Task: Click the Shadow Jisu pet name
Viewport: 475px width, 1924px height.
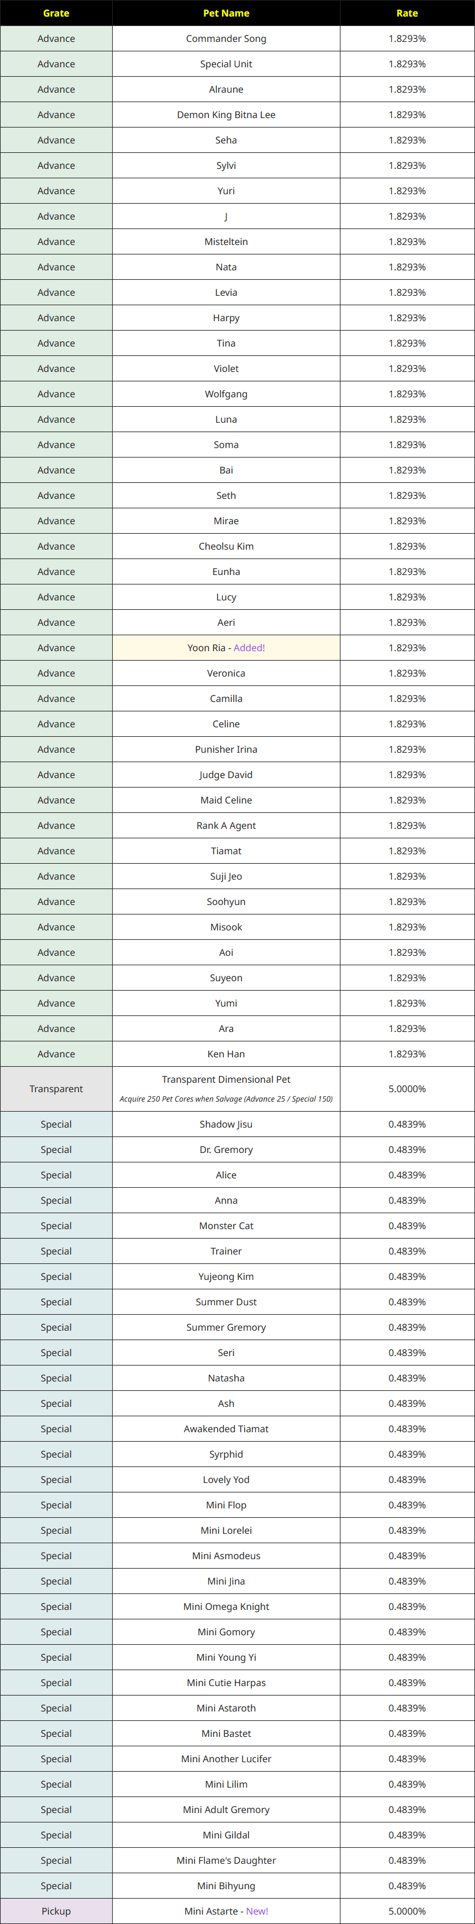Action: point(225,1124)
